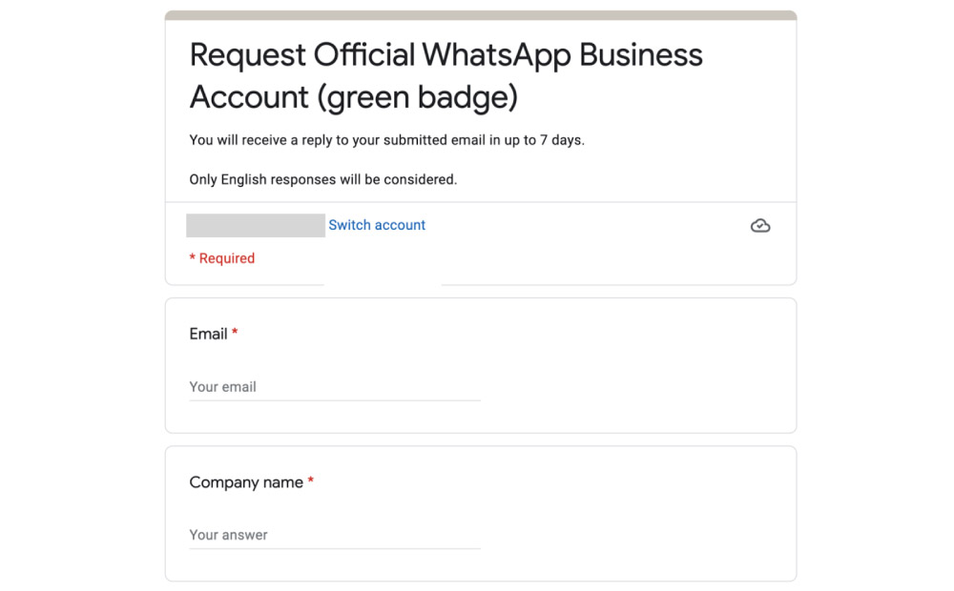Click the text about reply within 7 days
This screenshot has width=954, height=591.
pyautogui.click(x=387, y=140)
